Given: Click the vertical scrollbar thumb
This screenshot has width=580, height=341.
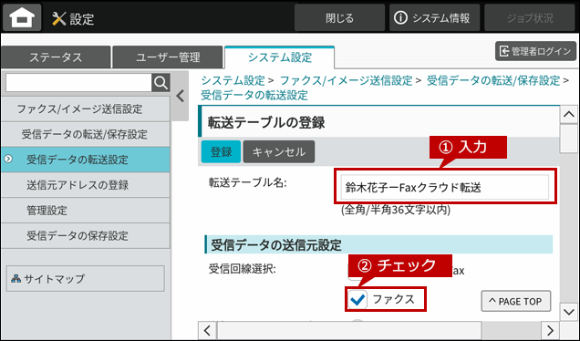Looking at the screenshot, I should point(568,139).
